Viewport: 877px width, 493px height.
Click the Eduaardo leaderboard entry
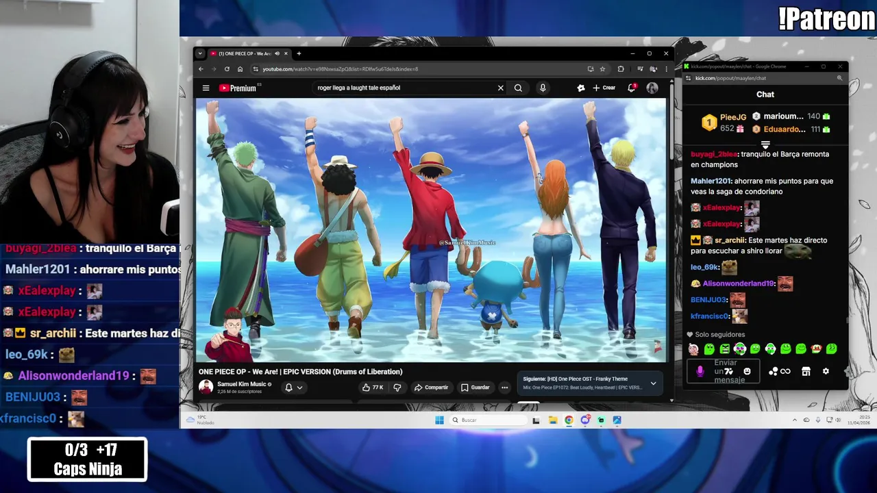(x=791, y=129)
